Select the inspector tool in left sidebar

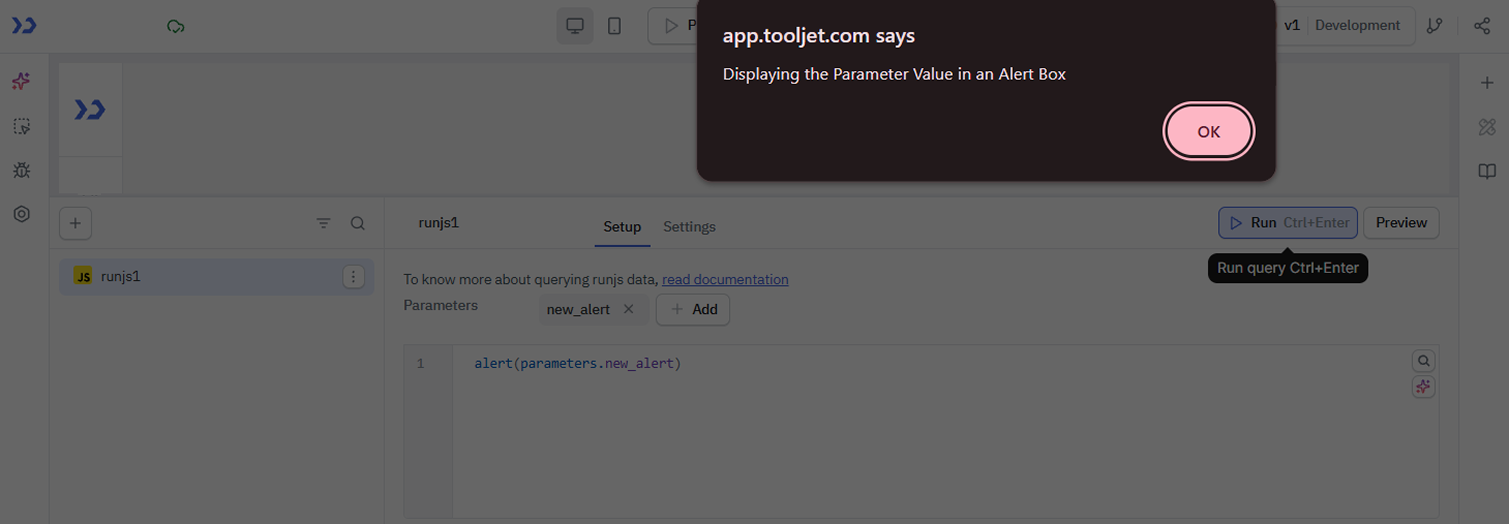tap(21, 126)
